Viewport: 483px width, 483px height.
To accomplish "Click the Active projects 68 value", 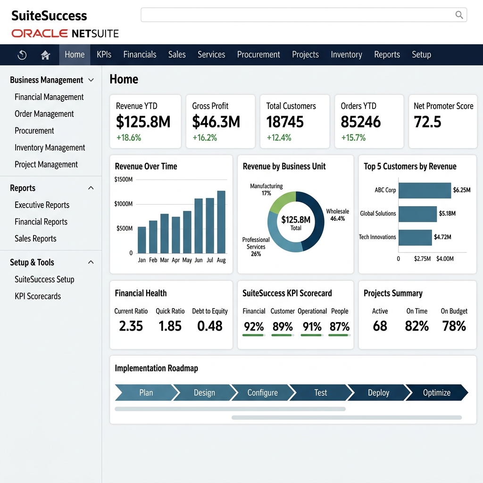I will 380,326.
